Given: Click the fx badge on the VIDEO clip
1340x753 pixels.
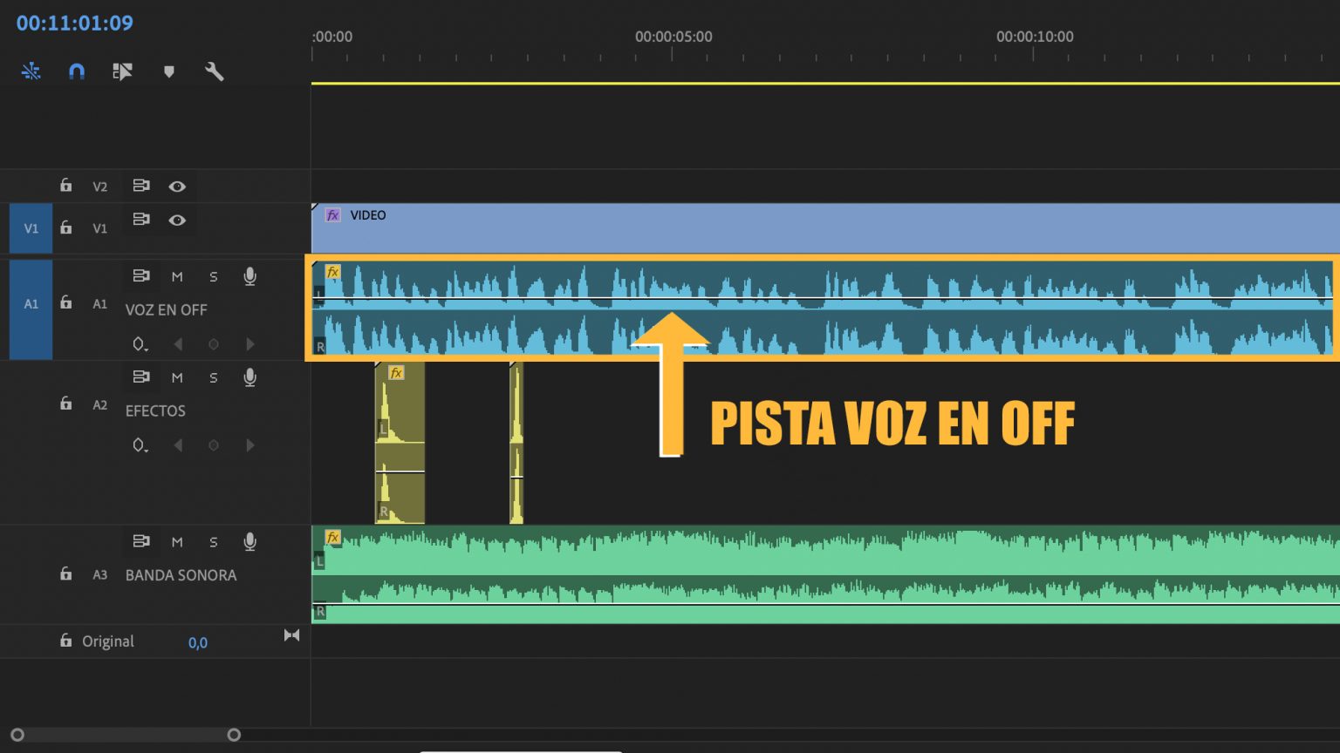Looking at the screenshot, I should 332,215.
